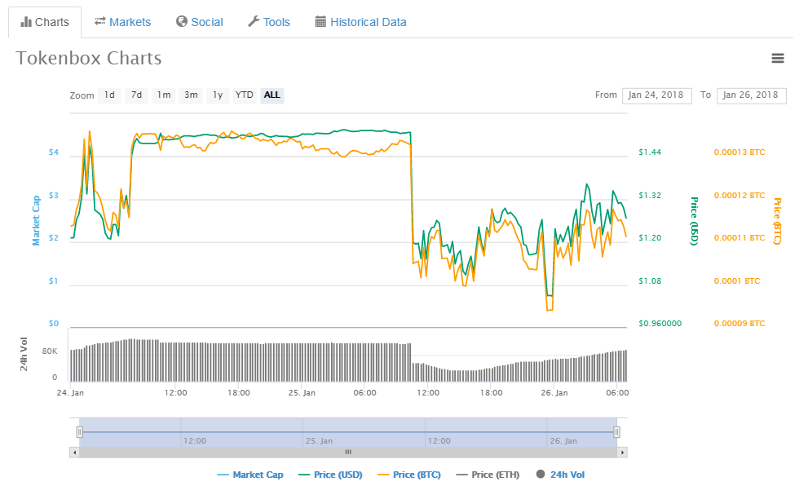799x486 pixels.
Task: Click the Market Cap axis title
Action: [36, 221]
